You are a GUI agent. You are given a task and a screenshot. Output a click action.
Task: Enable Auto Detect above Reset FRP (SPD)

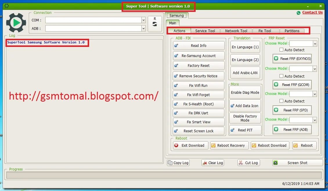tap(281, 101)
